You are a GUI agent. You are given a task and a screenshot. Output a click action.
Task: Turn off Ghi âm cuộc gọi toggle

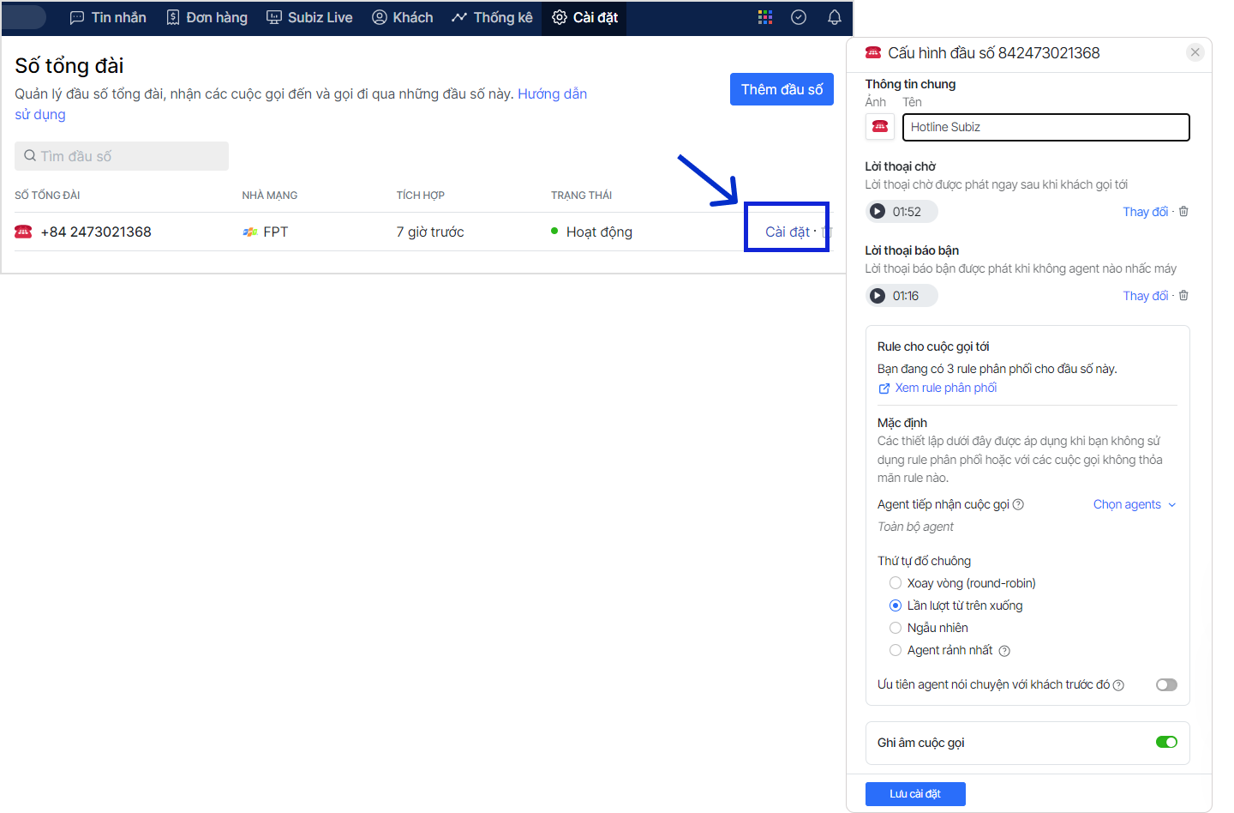1166,742
